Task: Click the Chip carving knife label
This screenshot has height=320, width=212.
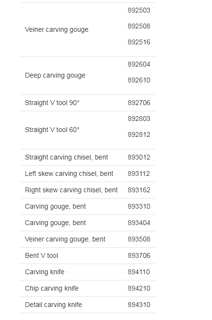Action: tap(52, 288)
